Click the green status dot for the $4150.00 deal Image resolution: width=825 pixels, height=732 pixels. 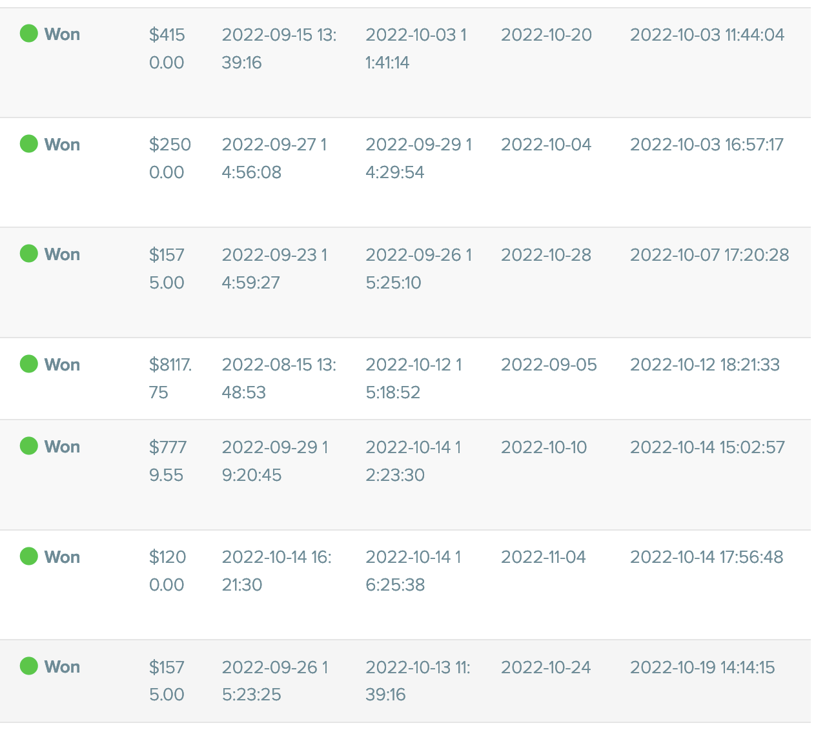click(29, 34)
